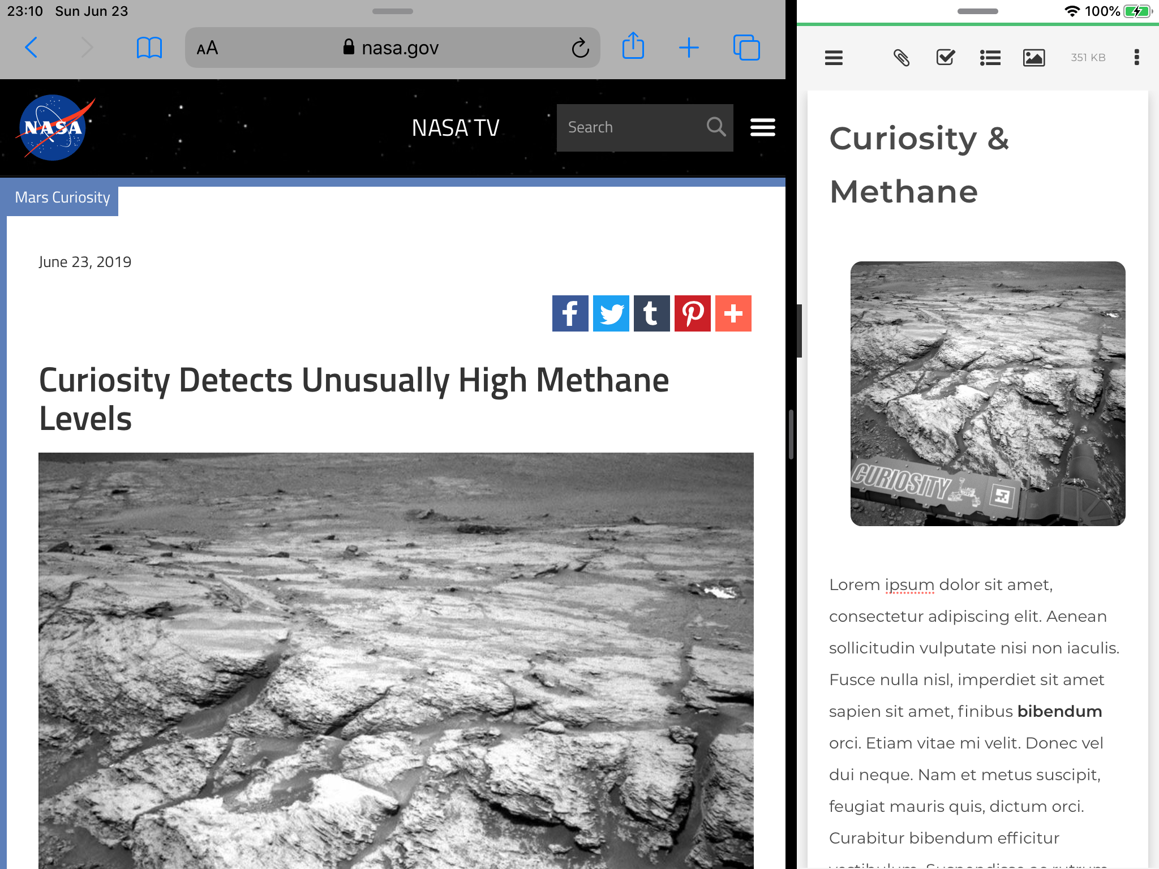This screenshot has width=1159, height=869.
Task: Click the misspelled word ipsum
Action: click(x=909, y=585)
